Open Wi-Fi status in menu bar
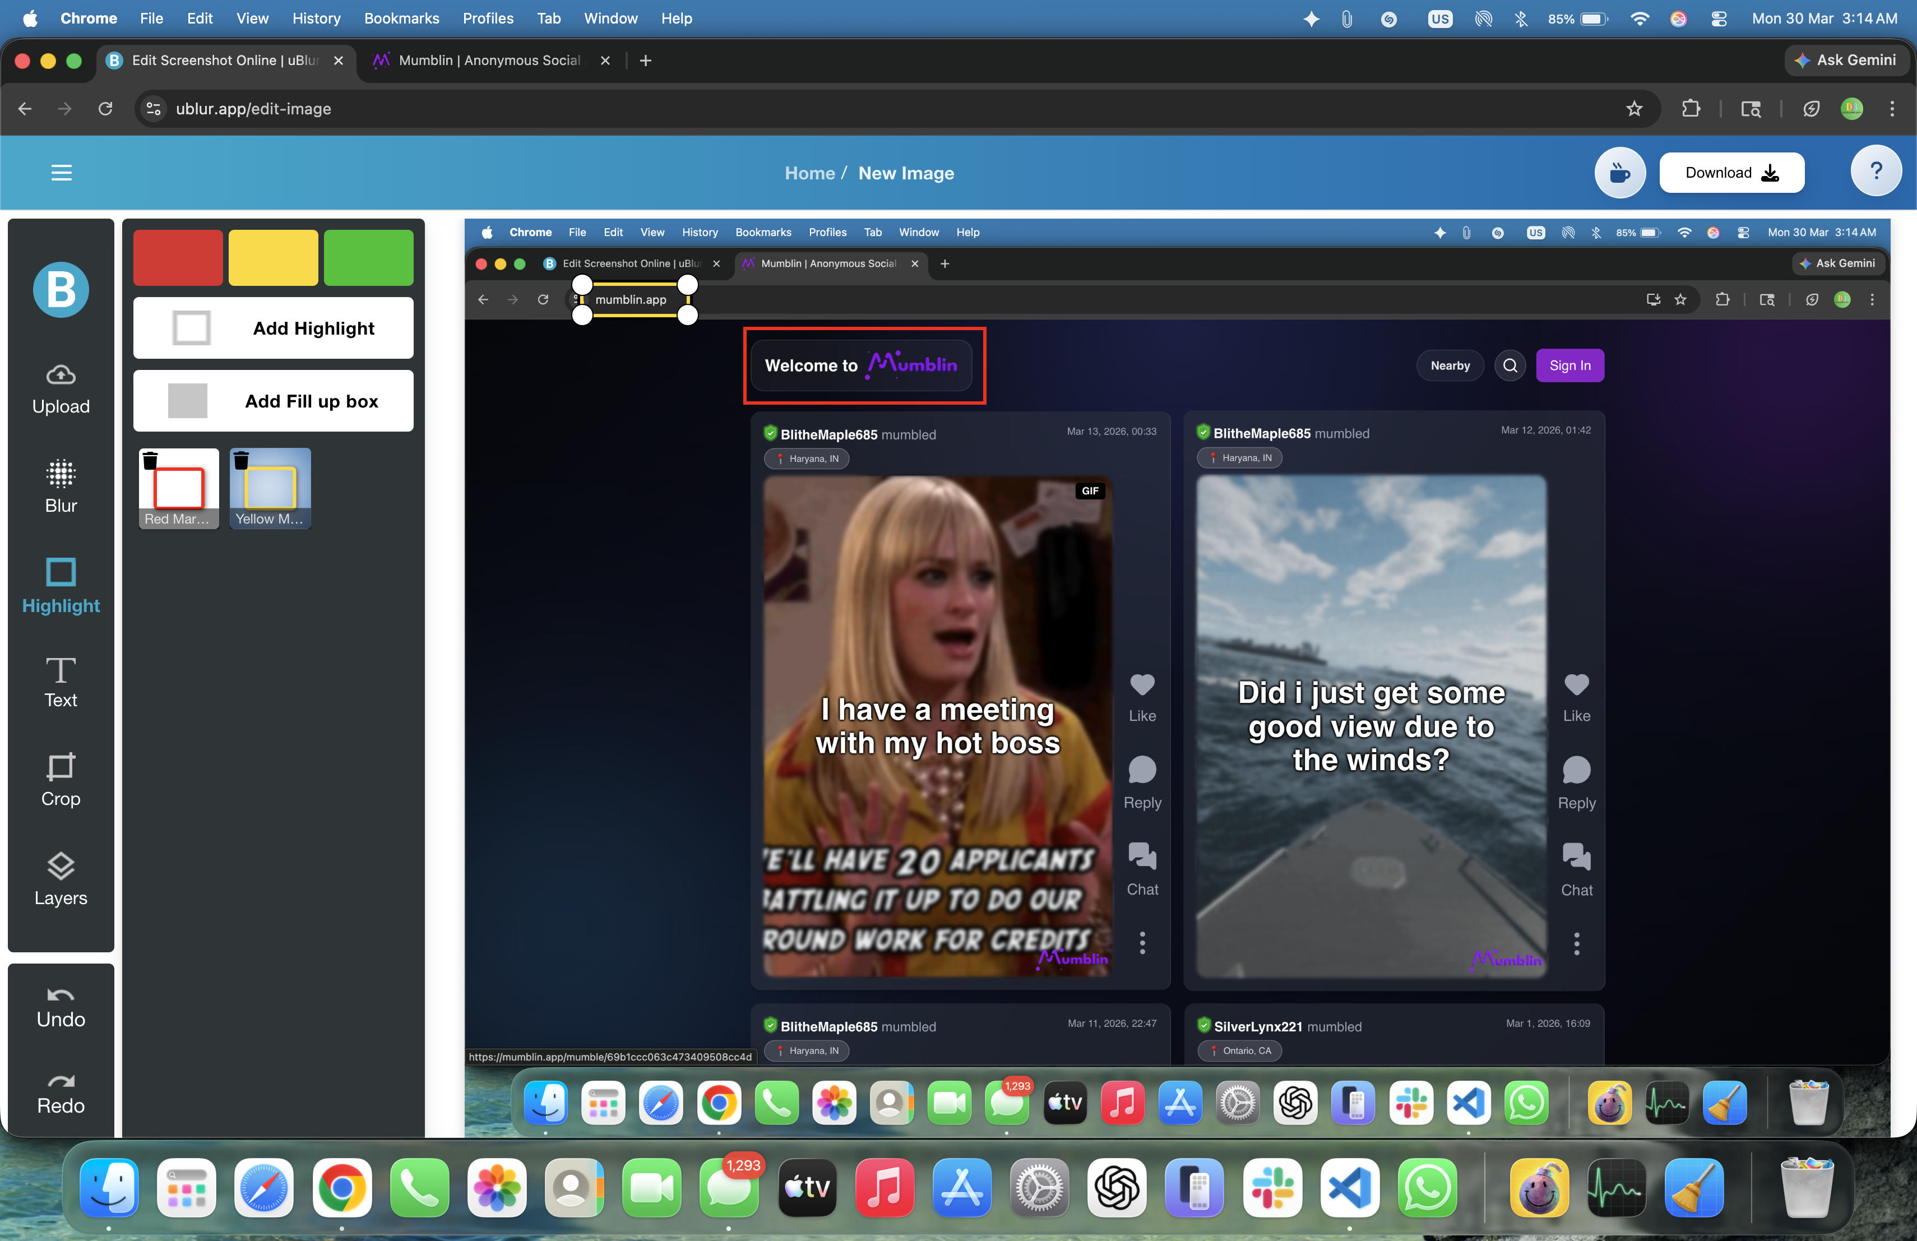The width and height of the screenshot is (1917, 1241). [x=1639, y=18]
